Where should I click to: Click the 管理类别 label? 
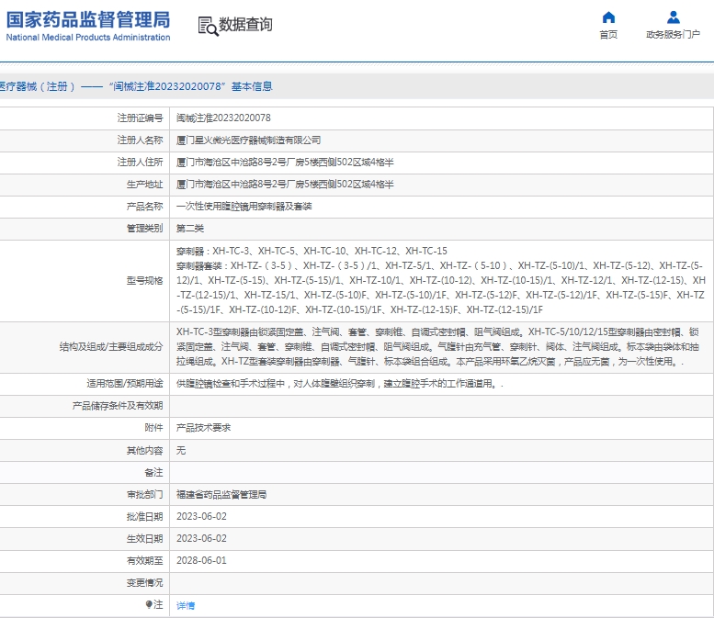click(144, 229)
